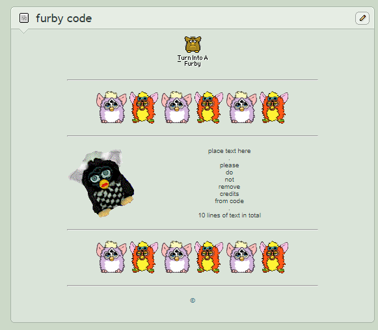Click middle purple furby in top row
The image size is (378, 330).
[177, 107]
